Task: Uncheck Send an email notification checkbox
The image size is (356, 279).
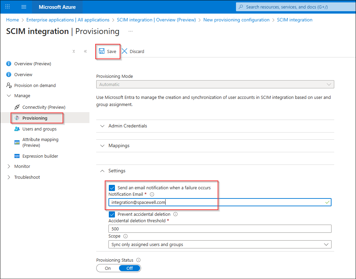Action: 112,188
